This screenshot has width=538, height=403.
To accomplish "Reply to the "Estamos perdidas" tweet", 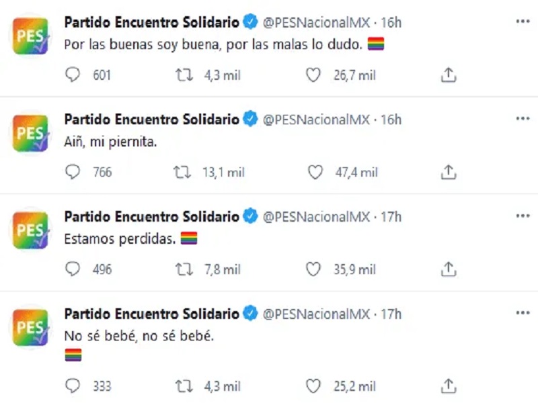I will pos(73,269).
